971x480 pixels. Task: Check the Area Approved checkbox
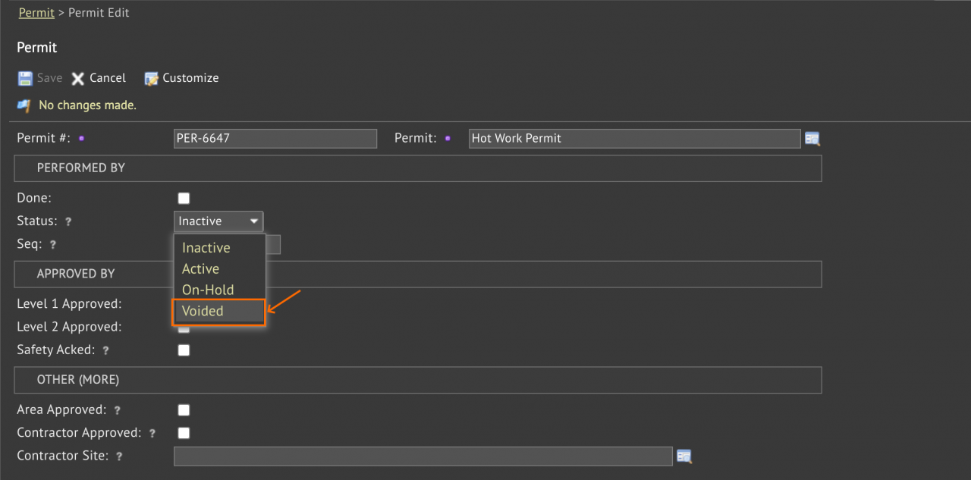(184, 410)
